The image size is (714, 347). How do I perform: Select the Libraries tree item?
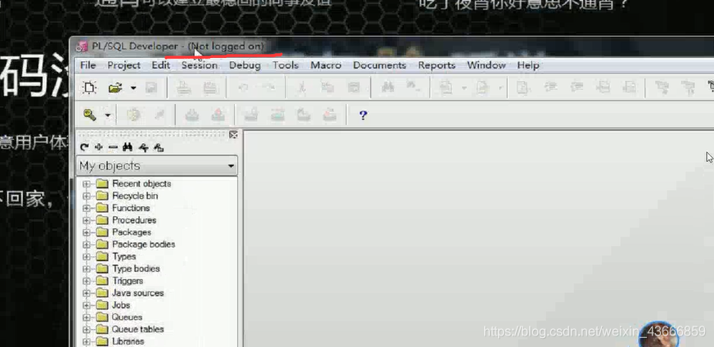(x=128, y=341)
